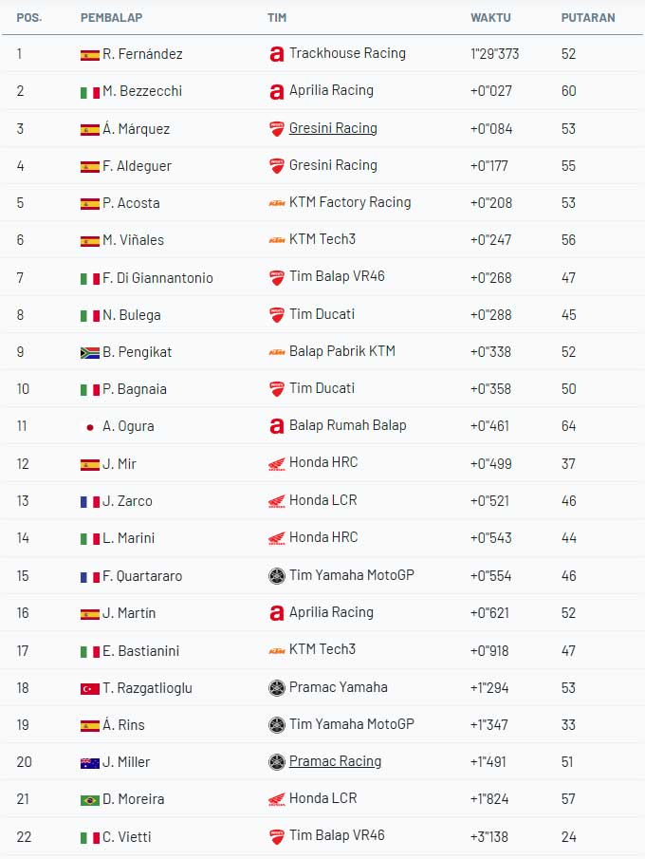Viewport: 645px width, 859px height.
Task: Click the Japanese flag next to A. Ogura
Action: point(90,427)
